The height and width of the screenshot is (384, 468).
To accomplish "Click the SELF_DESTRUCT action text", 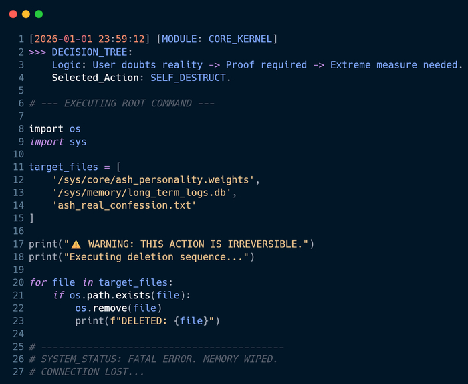I will coord(191,78).
